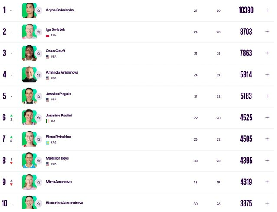This screenshot has height=212, width=277.
Task: Favorite Aryna Sabalenka with star icon
Action: [39, 10]
